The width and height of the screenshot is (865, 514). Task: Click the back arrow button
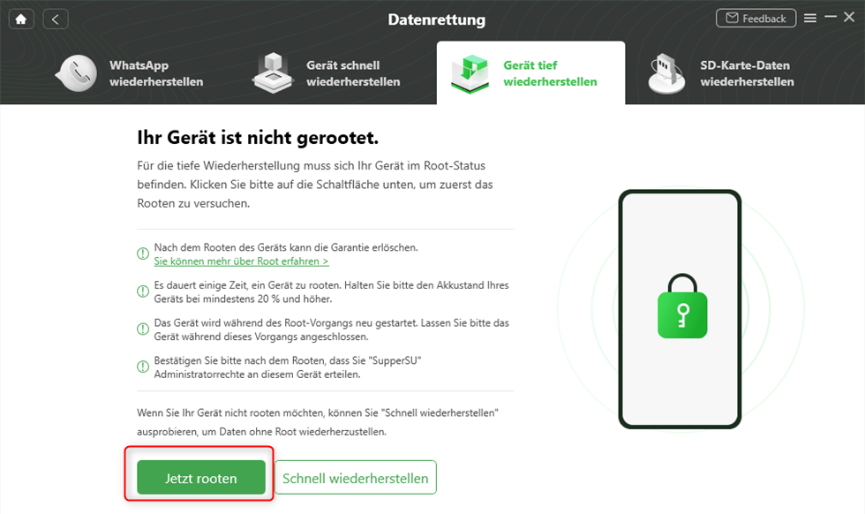55,19
